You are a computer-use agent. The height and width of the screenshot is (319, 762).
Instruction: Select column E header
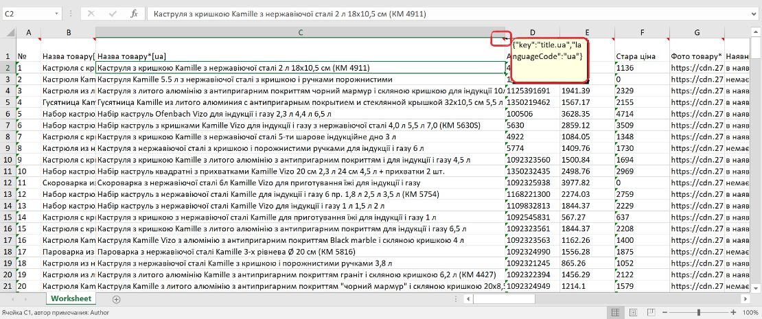click(587, 32)
